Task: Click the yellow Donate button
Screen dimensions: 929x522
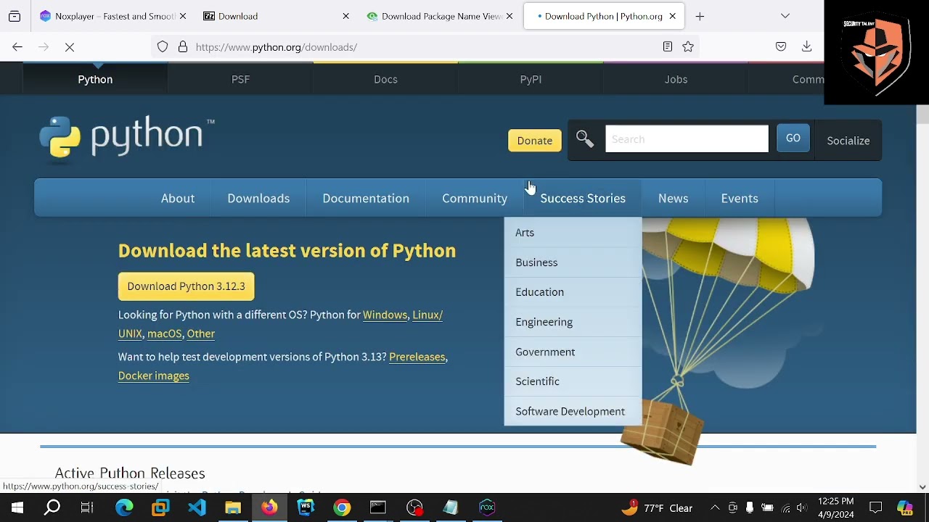Action: pyautogui.click(x=535, y=141)
